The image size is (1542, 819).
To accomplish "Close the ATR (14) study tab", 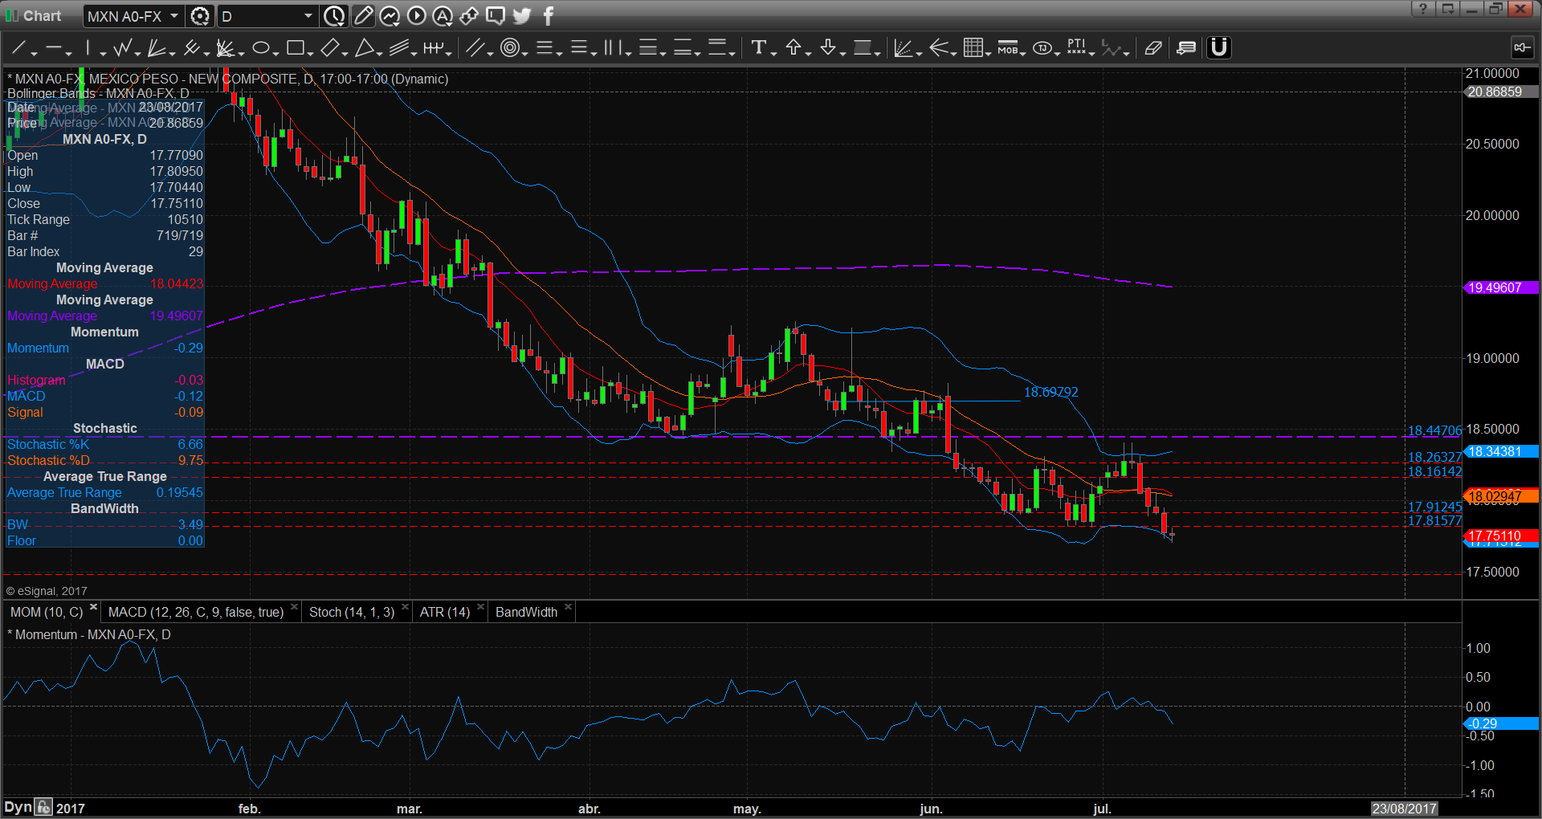I will [x=480, y=607].
